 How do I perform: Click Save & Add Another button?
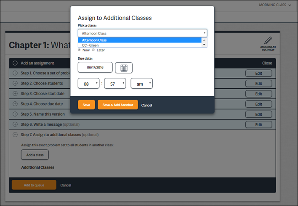point(117,105)
